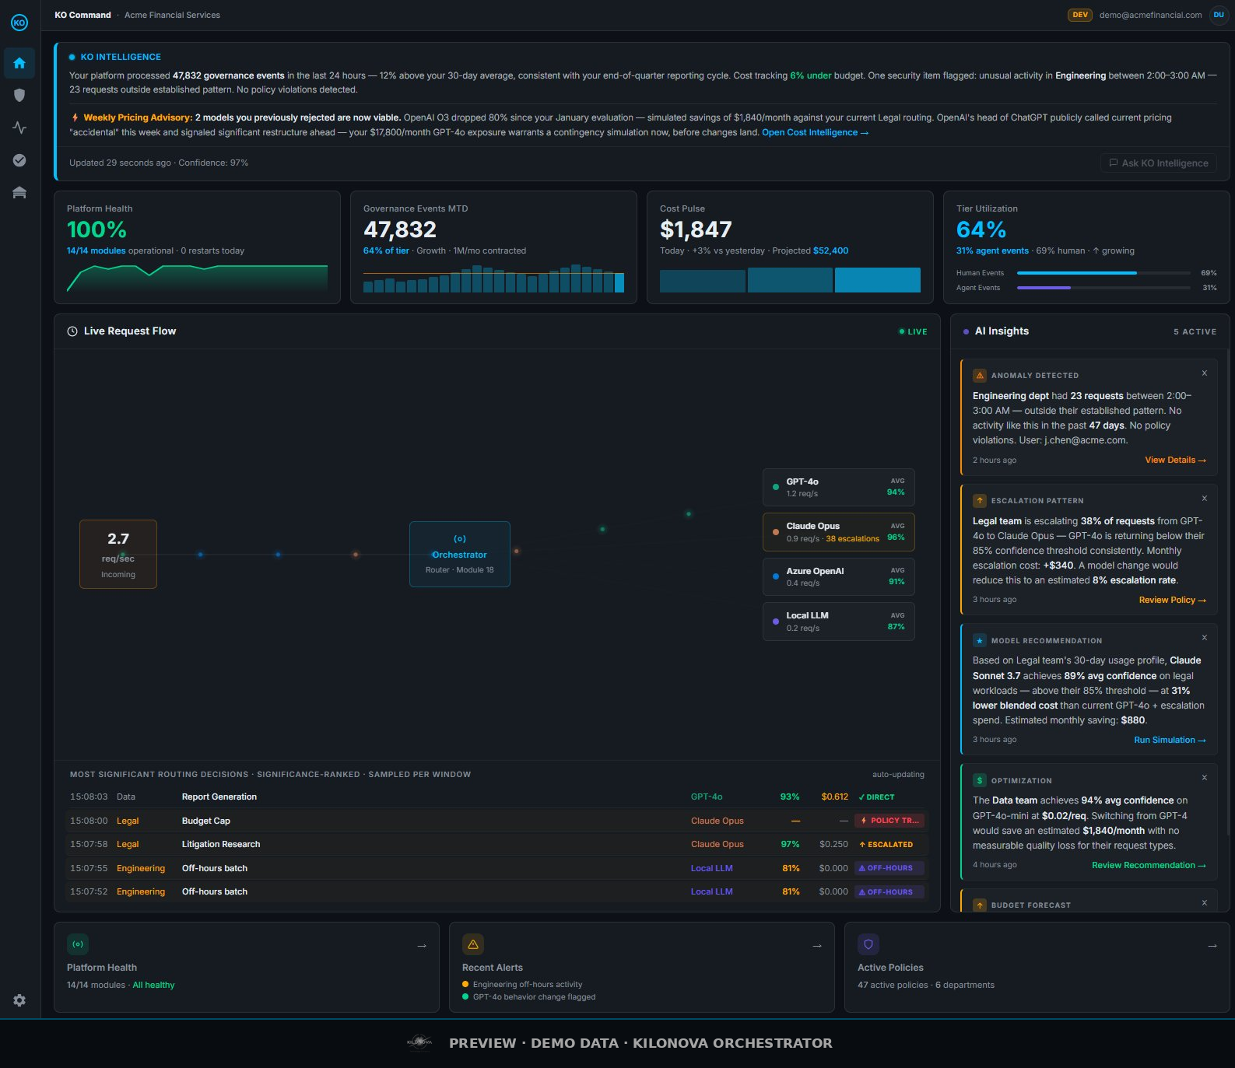The width and height of the screenshot is (1235, 1068).
Task: Click the Governance Events bar chart
Action: click(x=493, y=278)
